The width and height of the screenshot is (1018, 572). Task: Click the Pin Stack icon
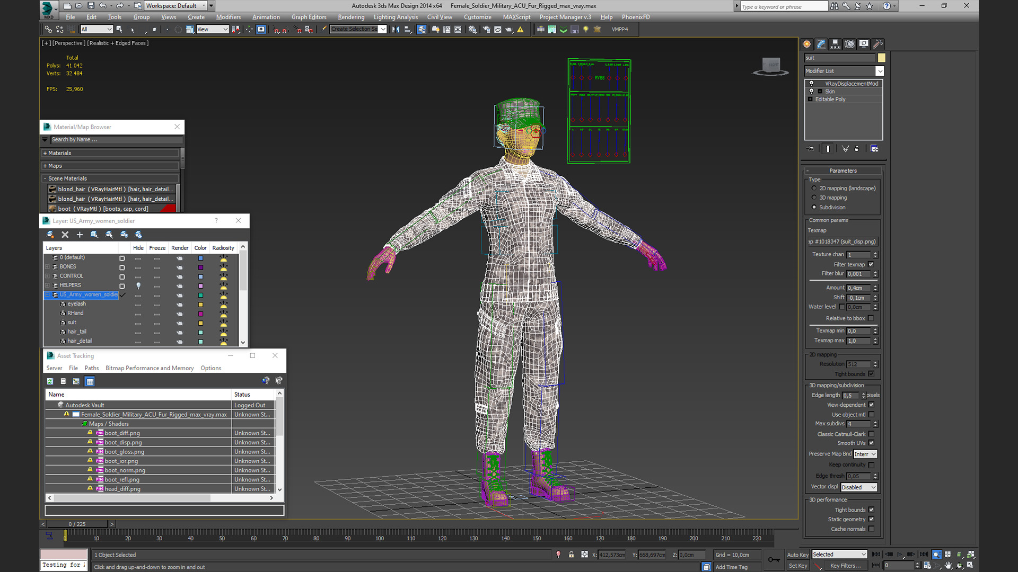(811, 149)
